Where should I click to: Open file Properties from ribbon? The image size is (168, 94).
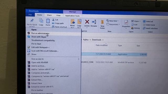pos(126,24)
